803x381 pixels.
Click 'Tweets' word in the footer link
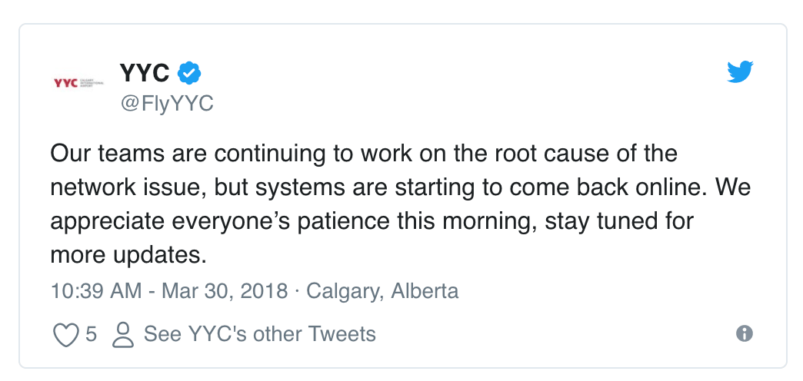click(x=342, y=334)
